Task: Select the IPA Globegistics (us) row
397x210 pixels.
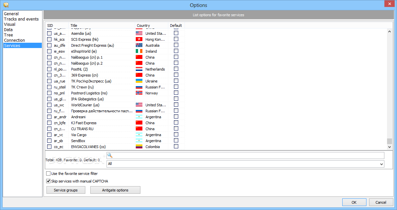Action: click(87, 99)
